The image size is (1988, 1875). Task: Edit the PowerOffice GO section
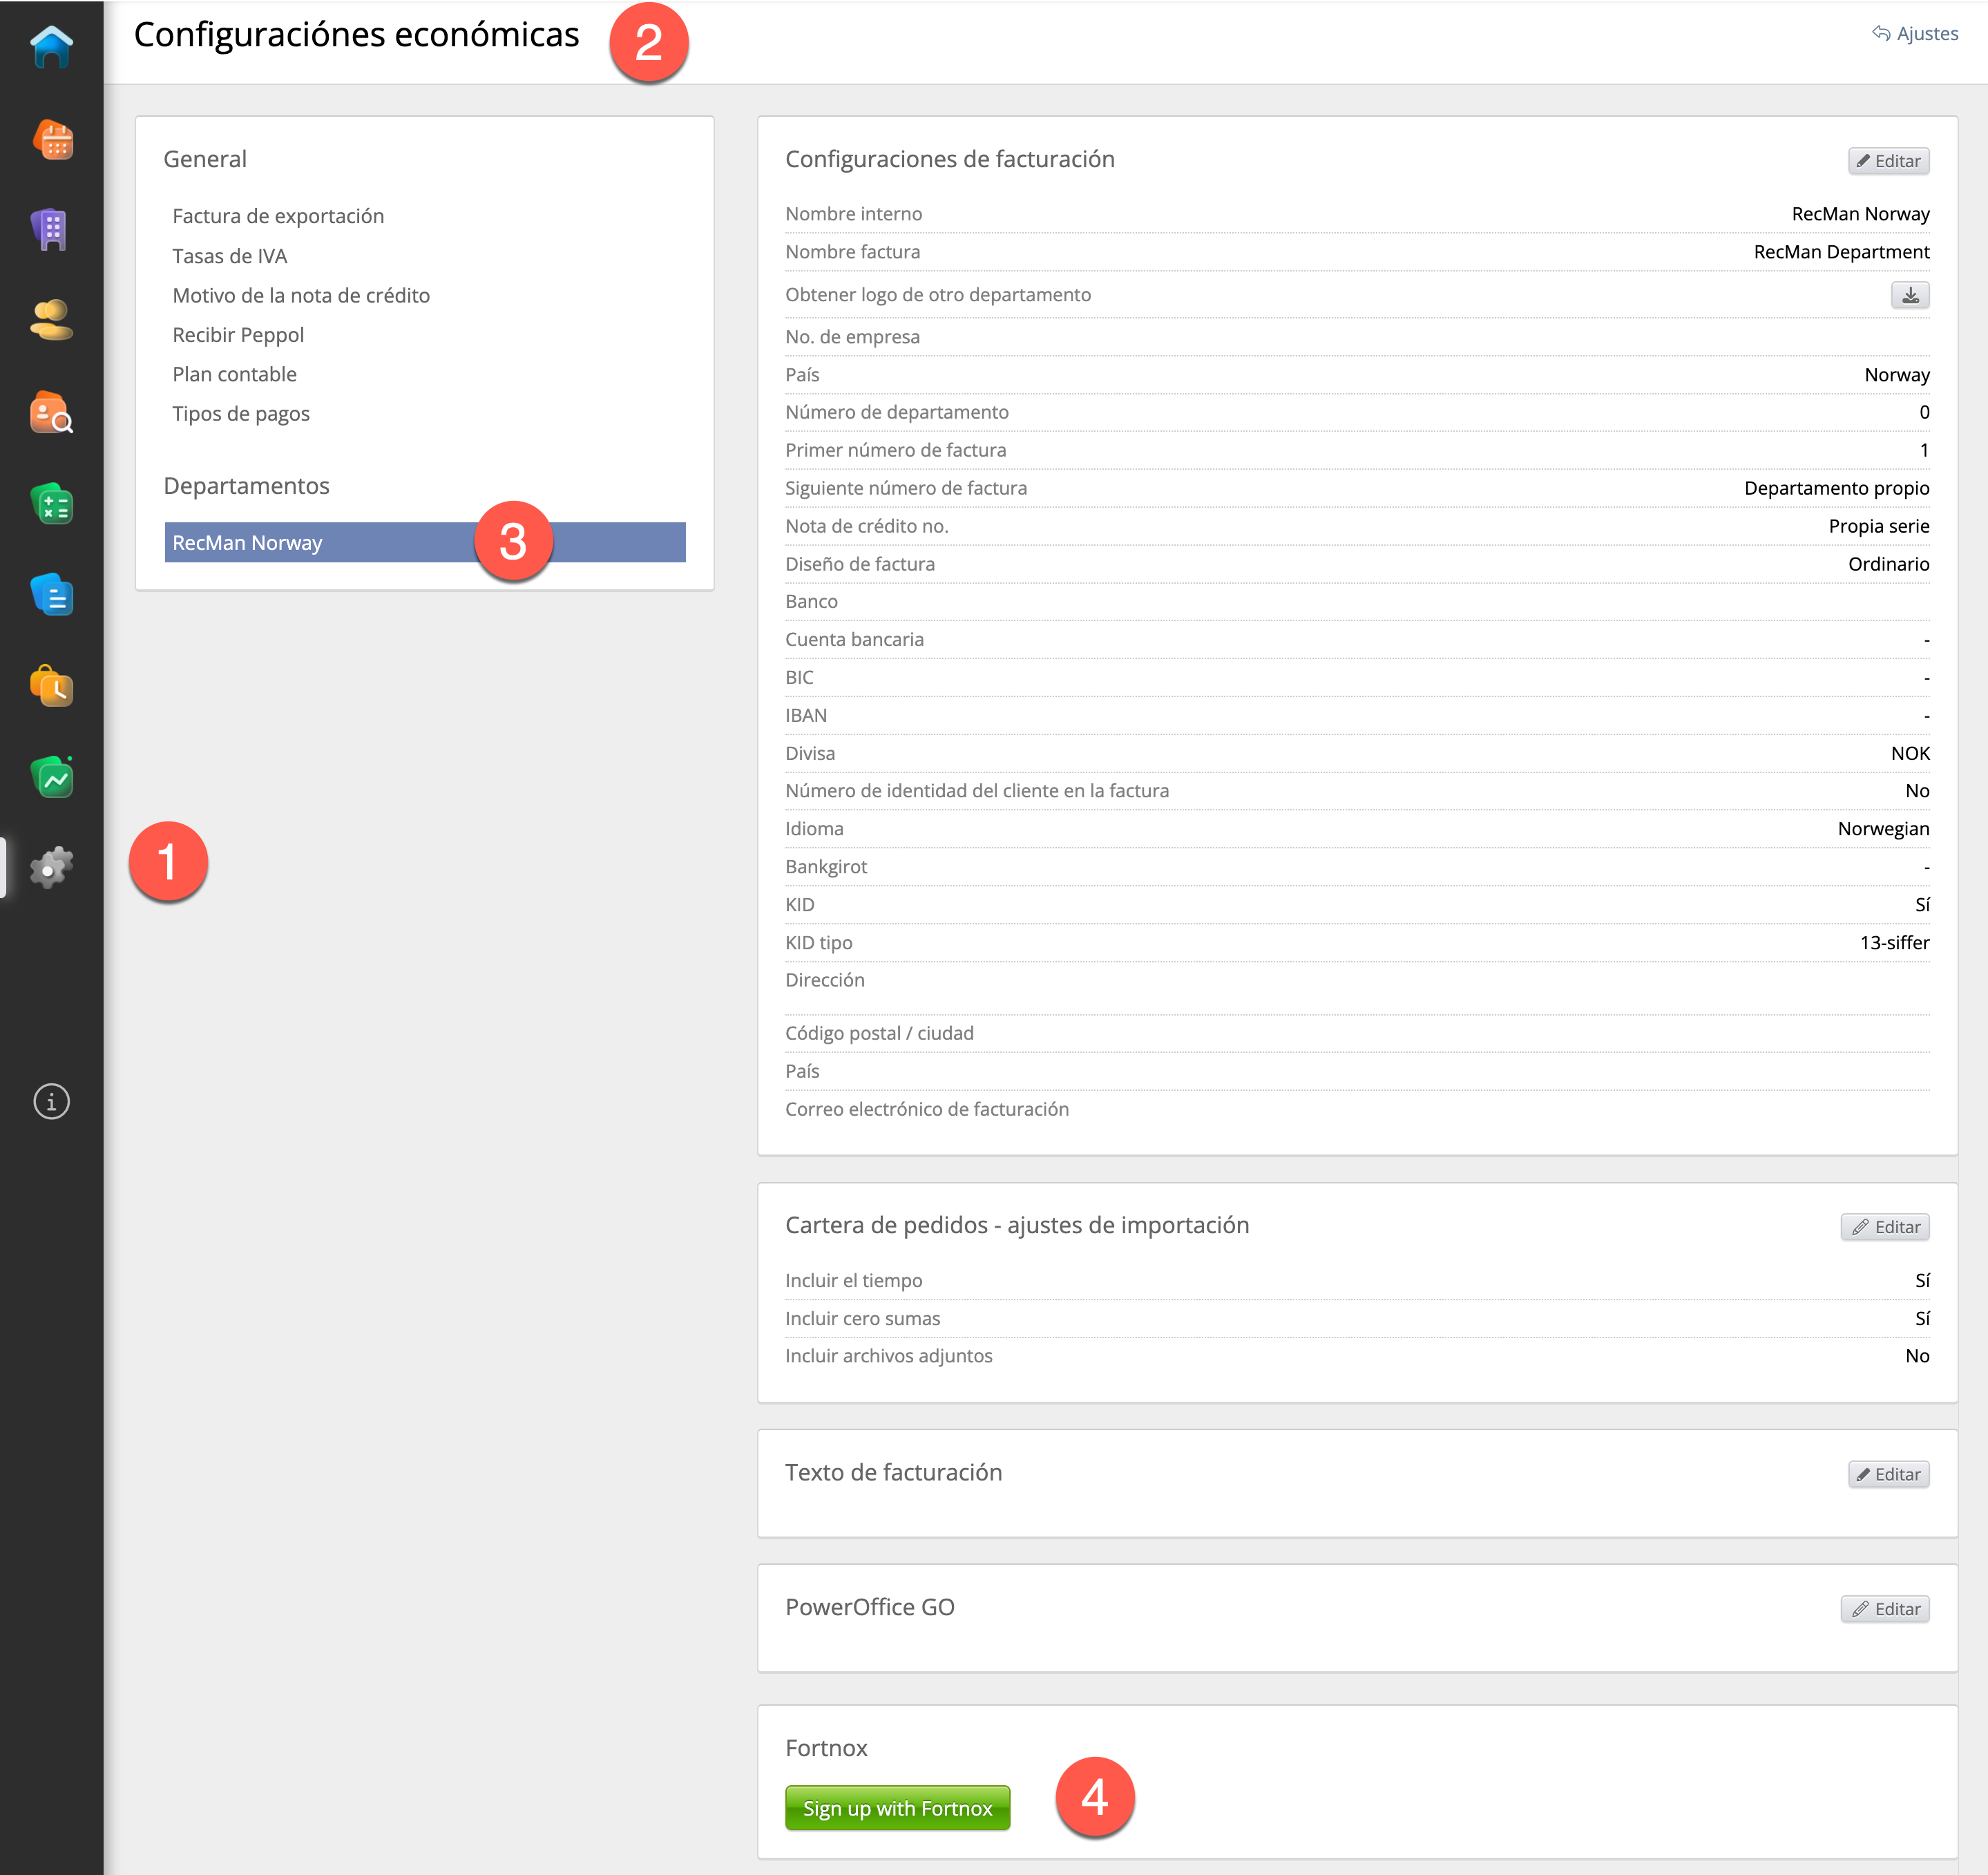coord(1884,1609)
